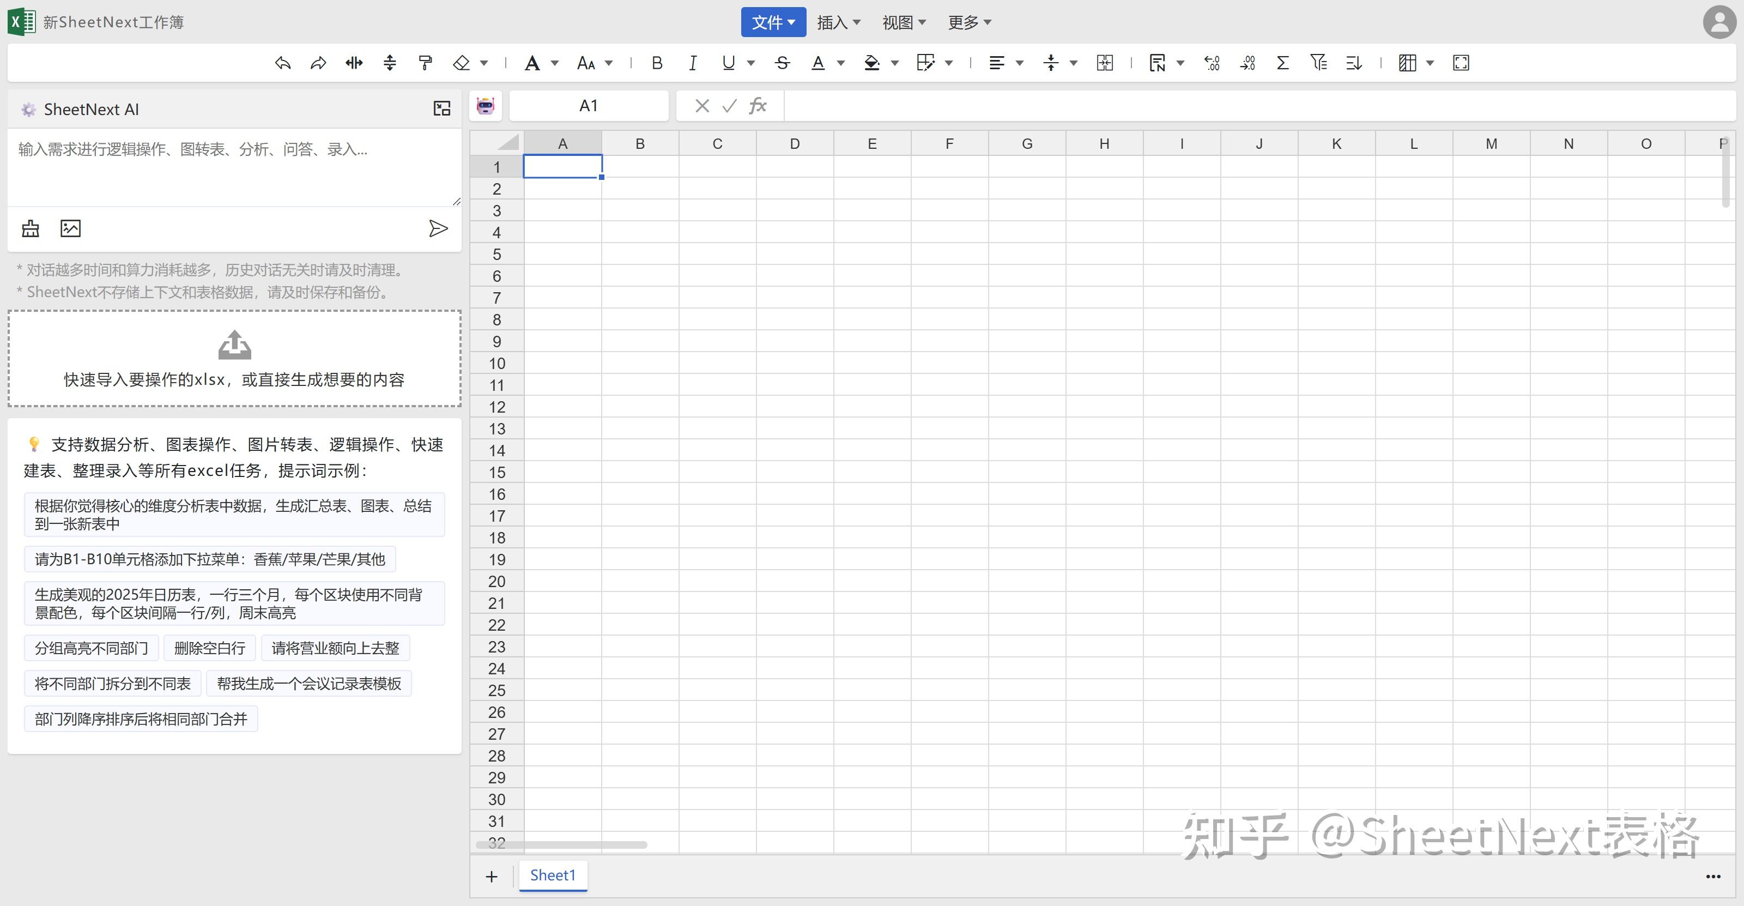This screenshot has height=906, width=1744.
Task: Open the 插入 menu
Action: 839,22
